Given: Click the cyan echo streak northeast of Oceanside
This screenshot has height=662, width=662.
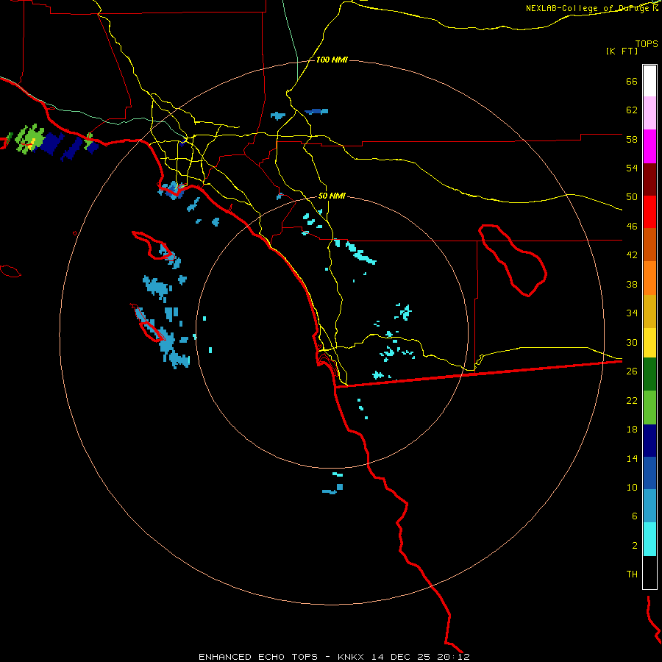Looking at the screenshot, I should coord(360,252).
